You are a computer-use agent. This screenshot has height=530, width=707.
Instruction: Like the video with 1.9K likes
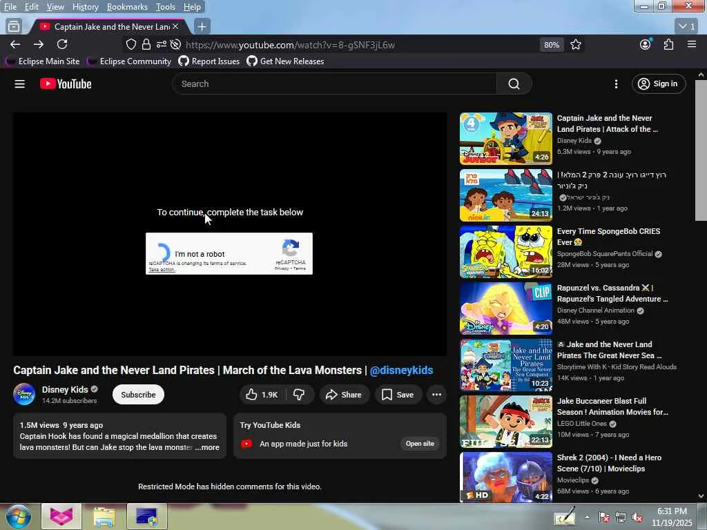(262, 395)
